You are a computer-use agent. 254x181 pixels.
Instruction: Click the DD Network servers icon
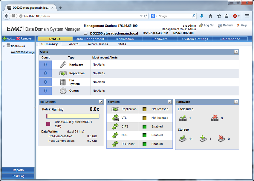pyautogui.click(x=8, y=46)
